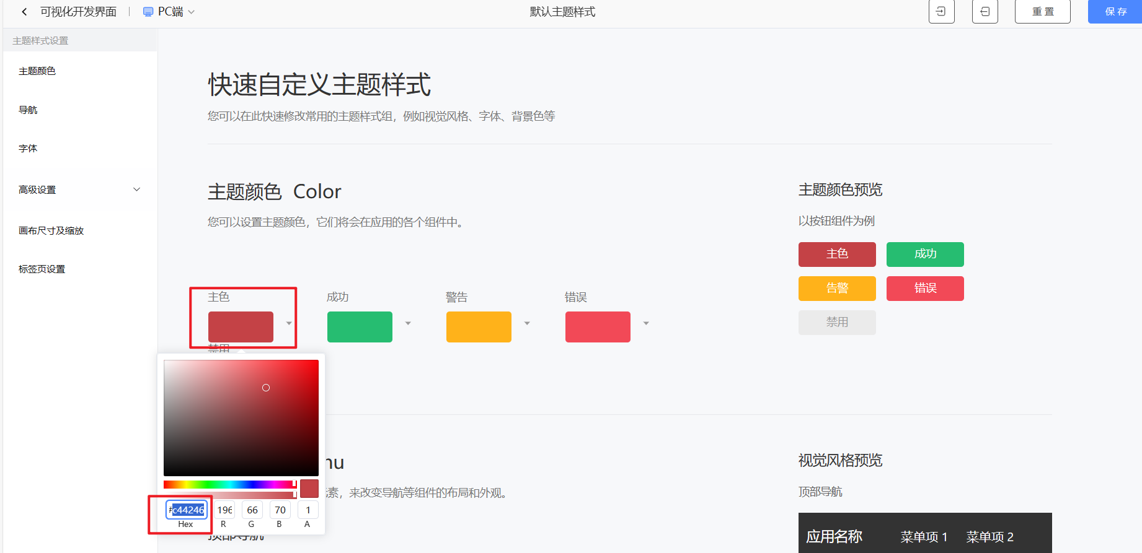
Task: Click the Hex color input field
Action: tap(187, 510)
